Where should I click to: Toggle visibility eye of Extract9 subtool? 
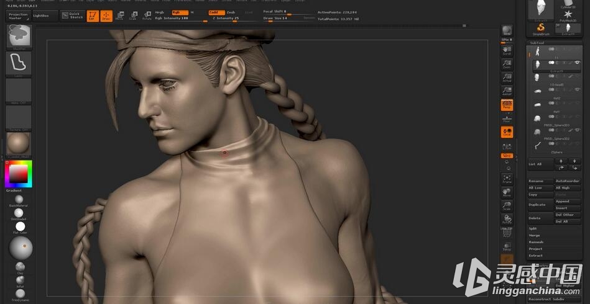578,62
